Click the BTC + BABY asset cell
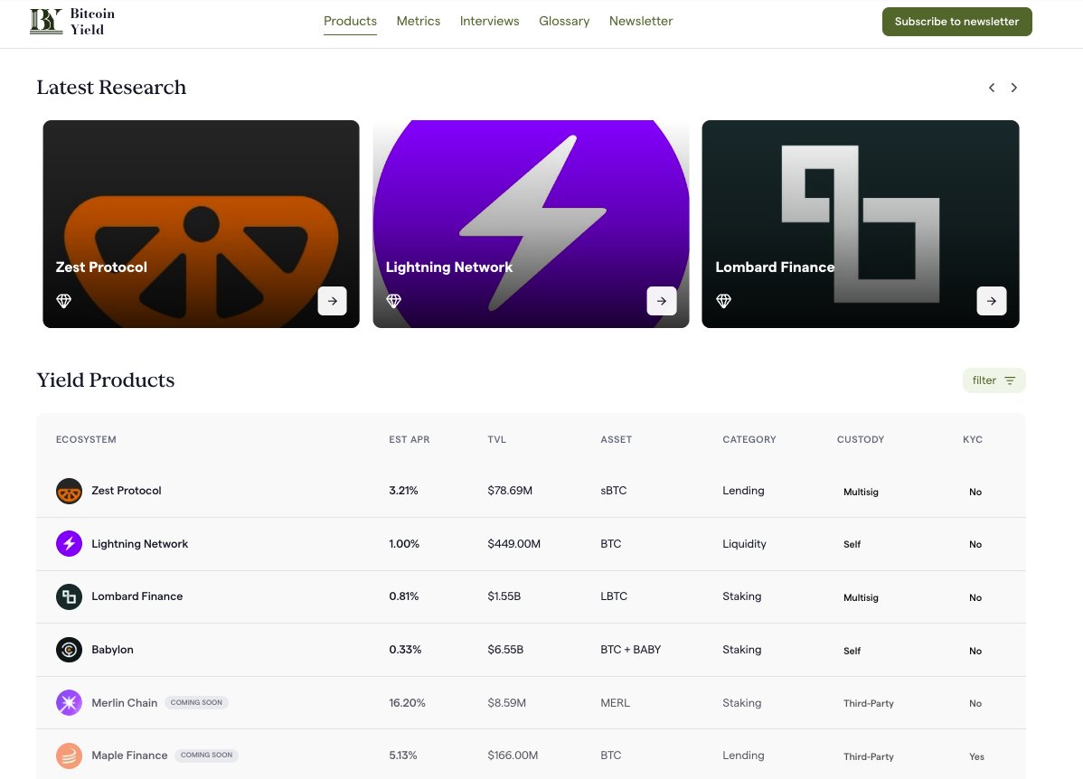Viewport: 1083px width, 779px height. point(631,649)
